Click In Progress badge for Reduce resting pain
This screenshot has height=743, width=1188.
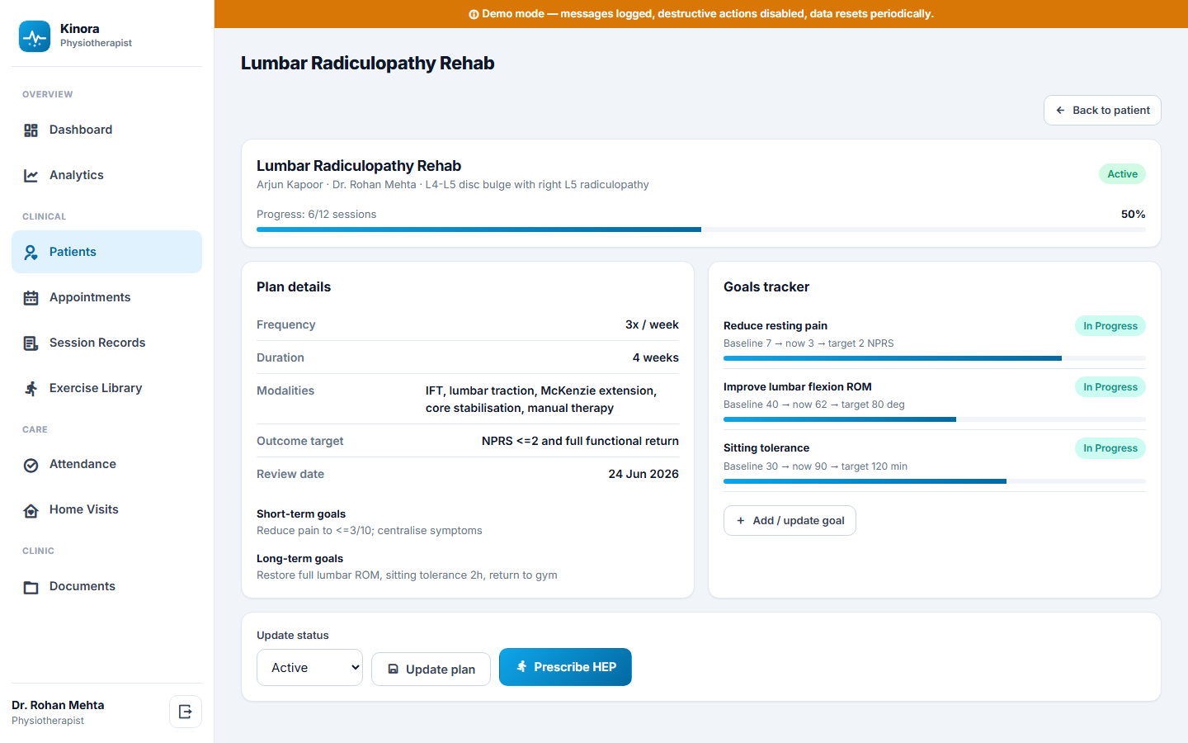pyautogui.click(x=1110, y=326)
